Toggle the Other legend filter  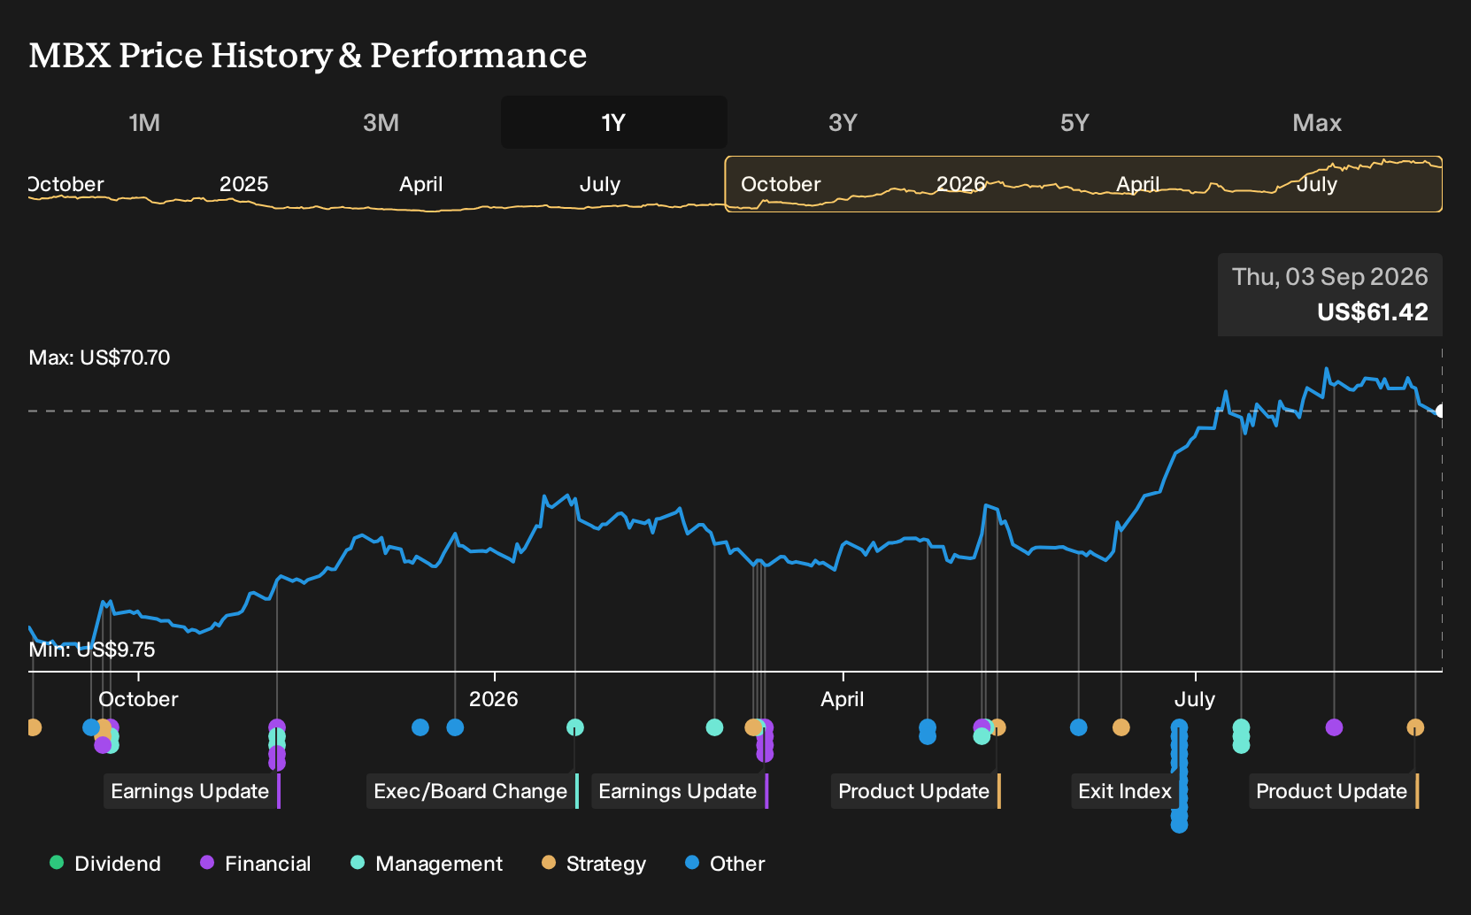[726, 864]
